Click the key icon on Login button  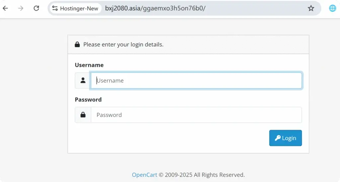click(x=278, y=138)
